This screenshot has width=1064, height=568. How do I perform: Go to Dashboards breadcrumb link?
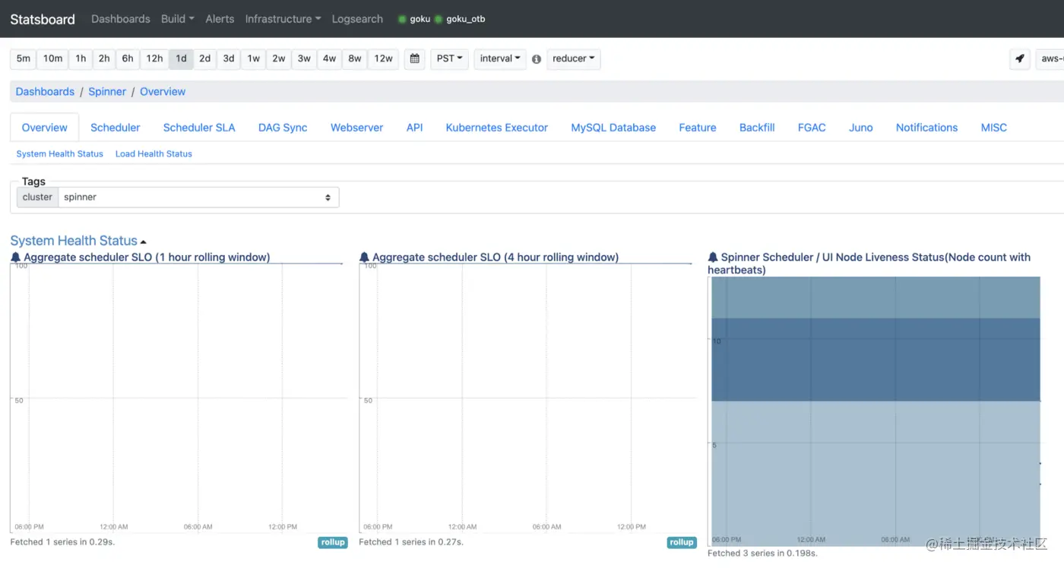(x=45, y=91)
